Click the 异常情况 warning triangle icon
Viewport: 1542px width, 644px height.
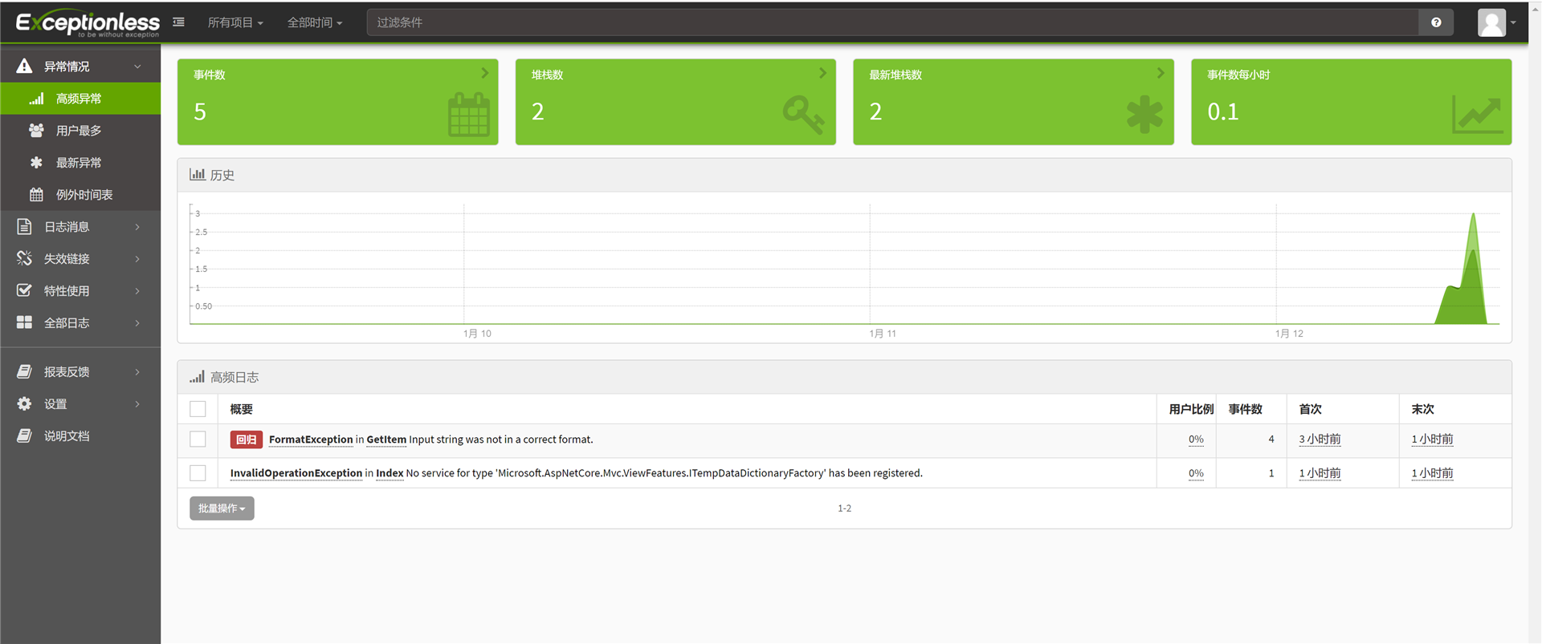[24, 66]
